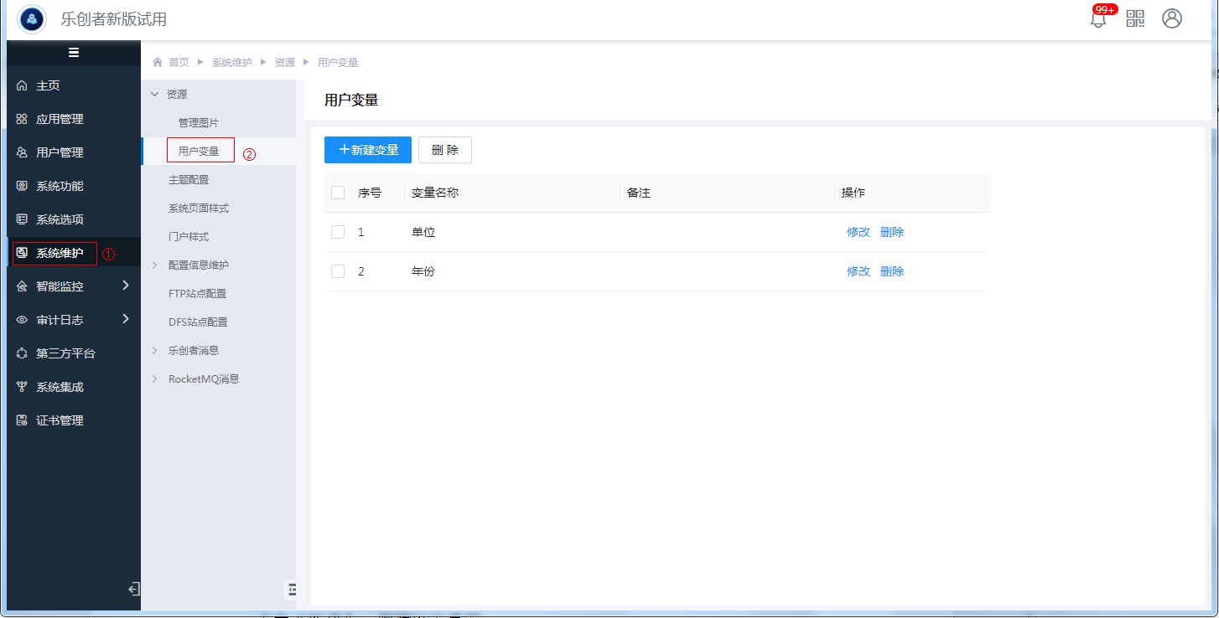Image resolution: width=1219 pixels, height=618 pixels.
Task: Open the notification bell icon
Action: click(1098, 19)
